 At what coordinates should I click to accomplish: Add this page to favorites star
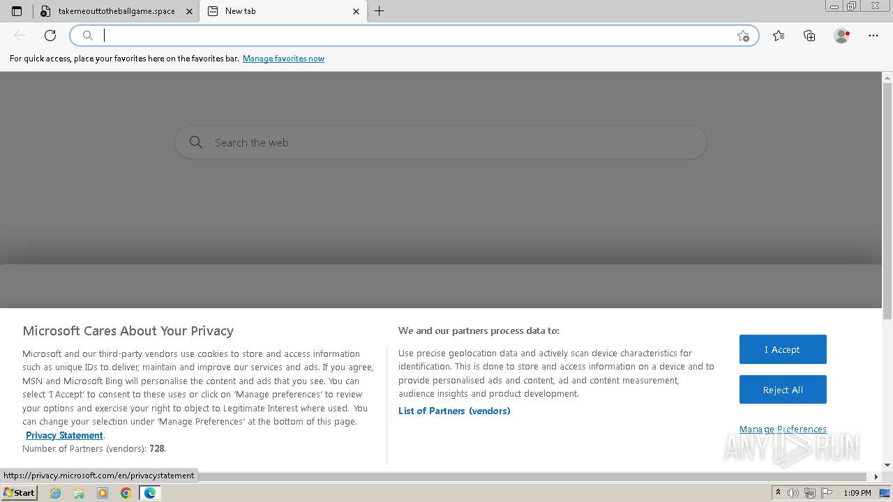coord(743,36)
